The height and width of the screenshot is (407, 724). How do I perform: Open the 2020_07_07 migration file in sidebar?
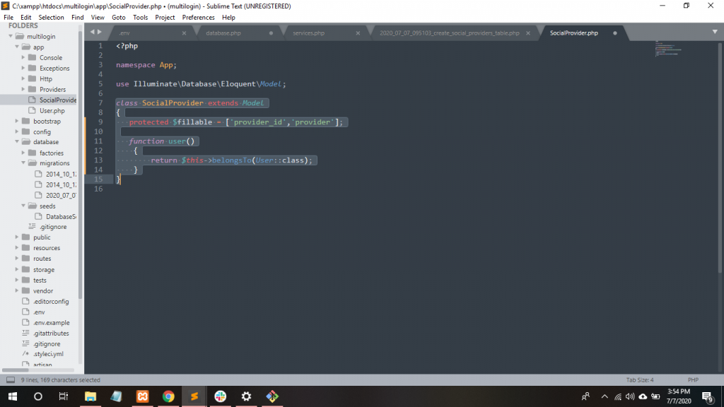pos(61,195)
